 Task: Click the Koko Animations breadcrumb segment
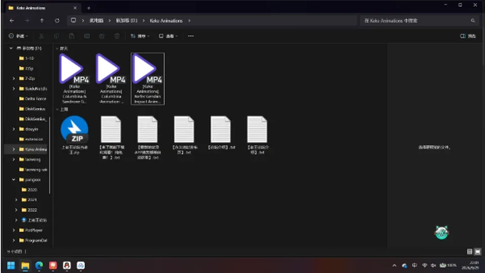point(166,21)
